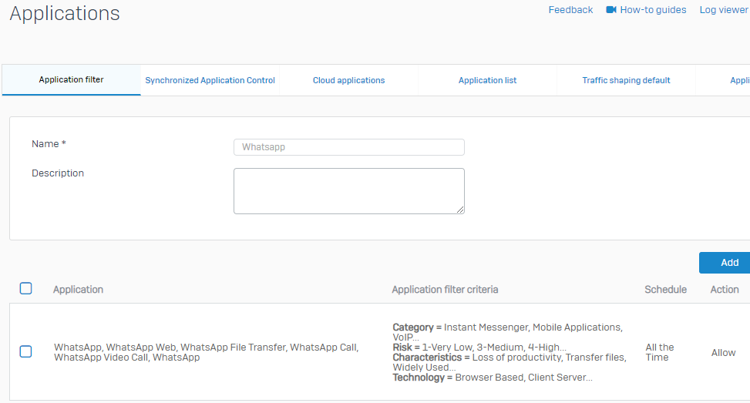Go to the Application list tab
The width and height of the screenshot is (750, 403).
[487, 80]
